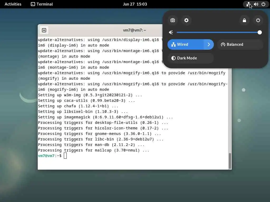
Task: Click the terminal cursor block
Action: 65,156
